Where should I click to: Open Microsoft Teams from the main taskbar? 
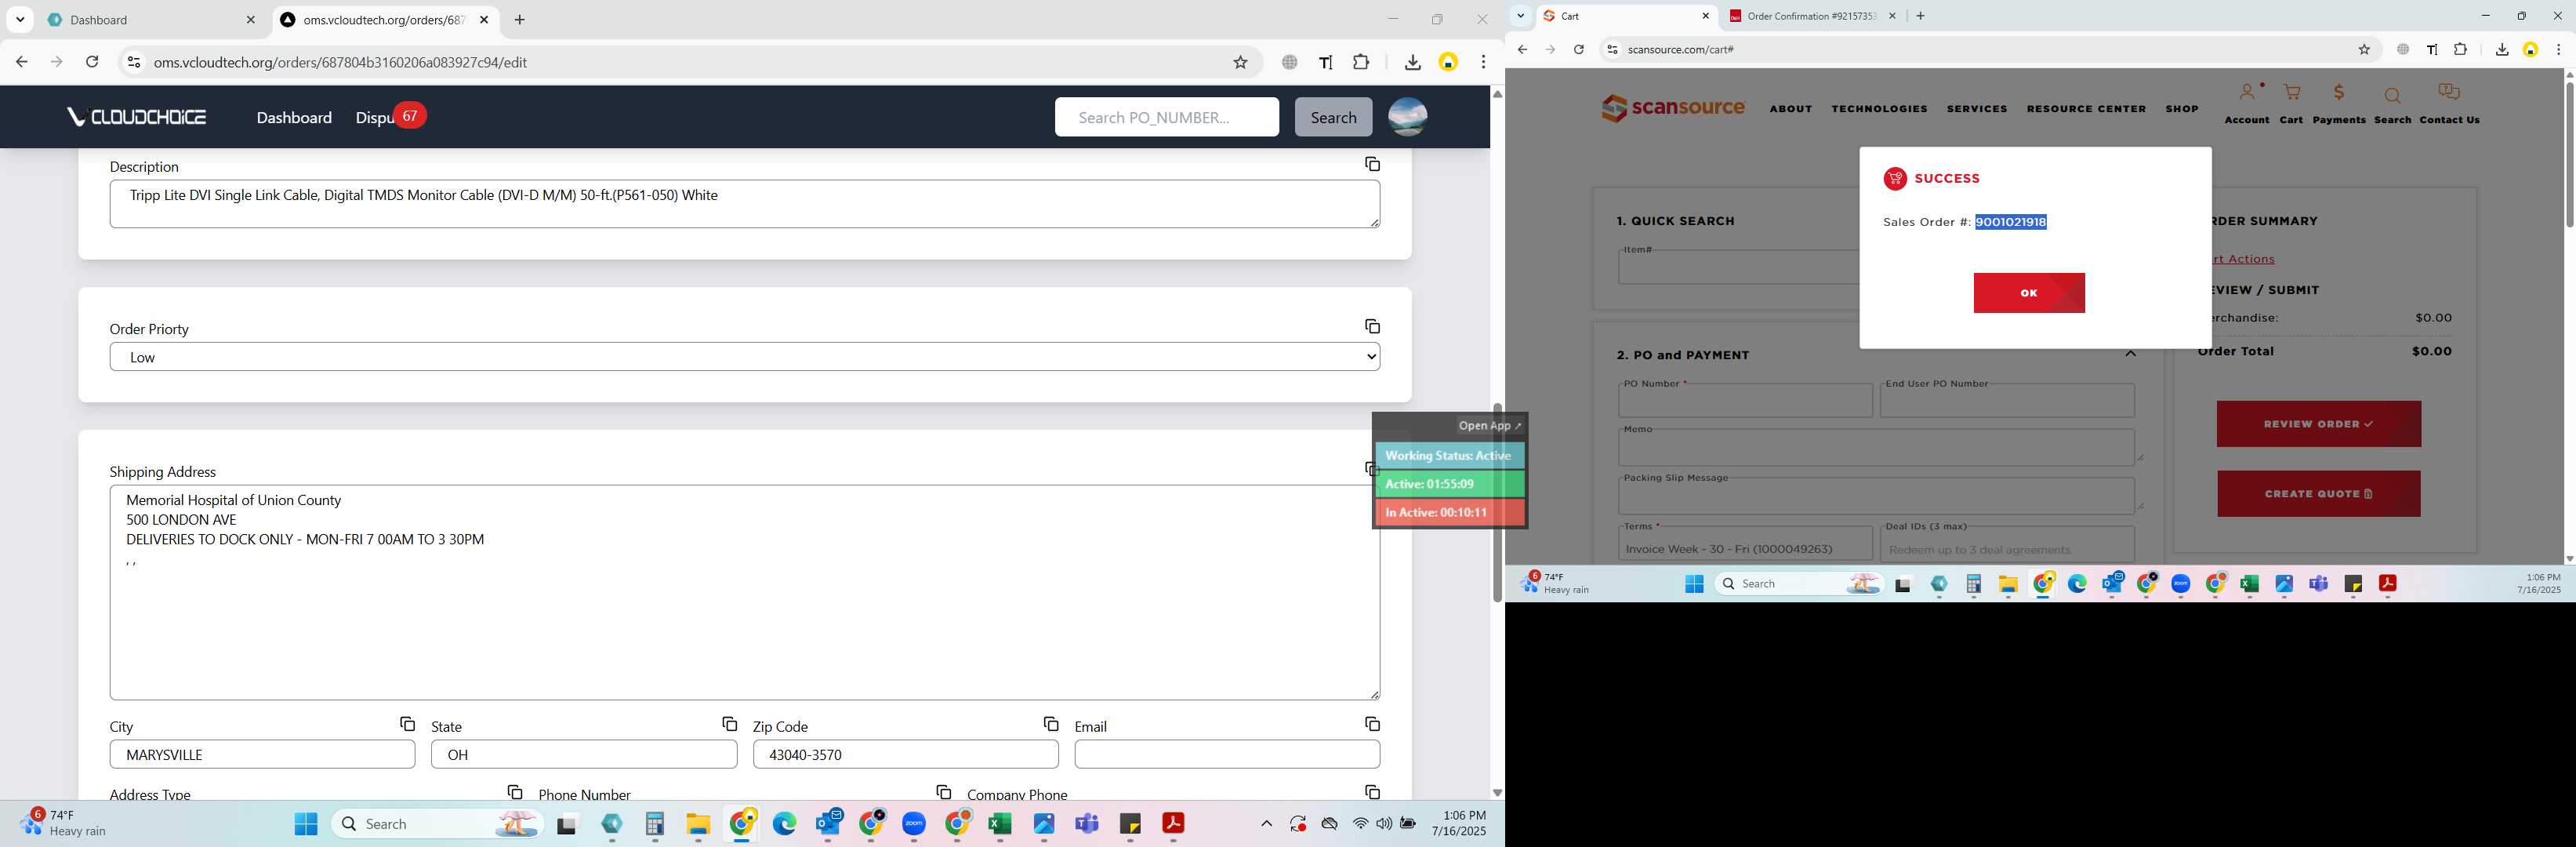(x=1086, y=824)
